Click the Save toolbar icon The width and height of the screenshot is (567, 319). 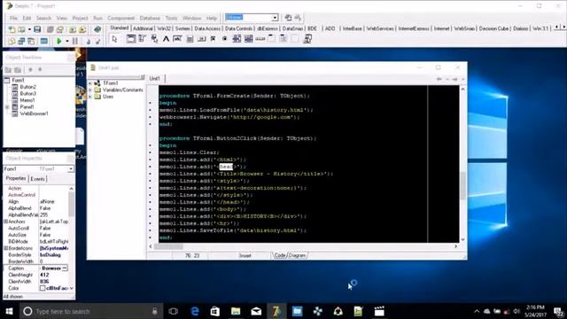coord(37,29)
